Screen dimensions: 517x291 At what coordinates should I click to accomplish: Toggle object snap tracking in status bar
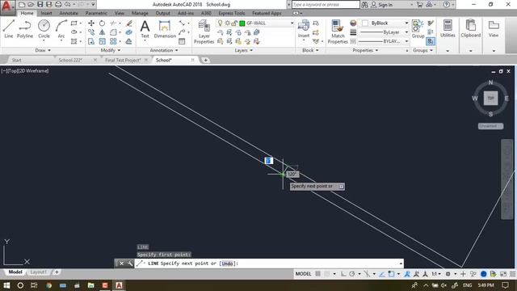click(382, 274)
